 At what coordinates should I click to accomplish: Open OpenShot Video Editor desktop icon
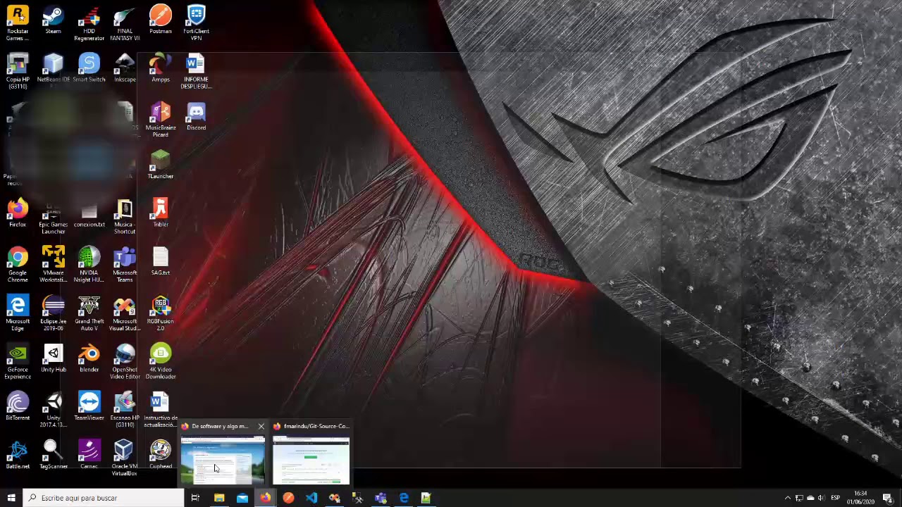click(125, 361)
